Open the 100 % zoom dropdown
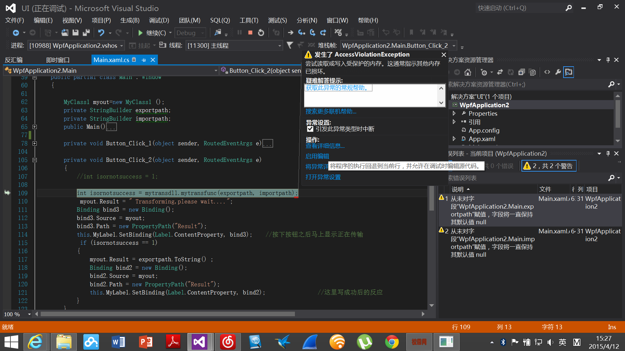This screenshot has width=625, height=351. pos(29,314)
